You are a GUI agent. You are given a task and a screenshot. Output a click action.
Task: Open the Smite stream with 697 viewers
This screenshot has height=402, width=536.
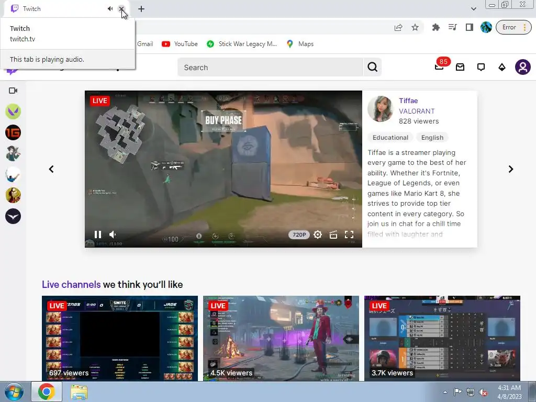point(120,338)
